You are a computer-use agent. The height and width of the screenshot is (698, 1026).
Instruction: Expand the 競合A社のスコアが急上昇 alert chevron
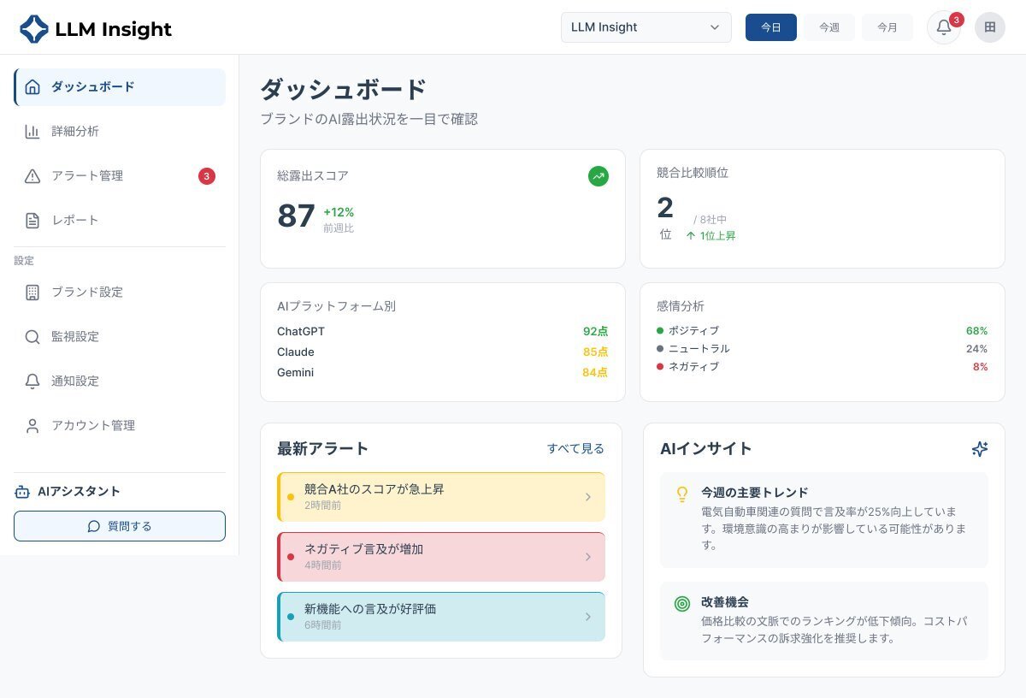click(x=587, y=497)
